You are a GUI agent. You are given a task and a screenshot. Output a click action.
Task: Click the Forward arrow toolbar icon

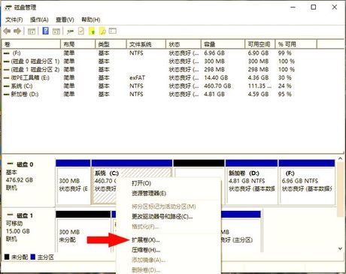(x=17, y=32)
